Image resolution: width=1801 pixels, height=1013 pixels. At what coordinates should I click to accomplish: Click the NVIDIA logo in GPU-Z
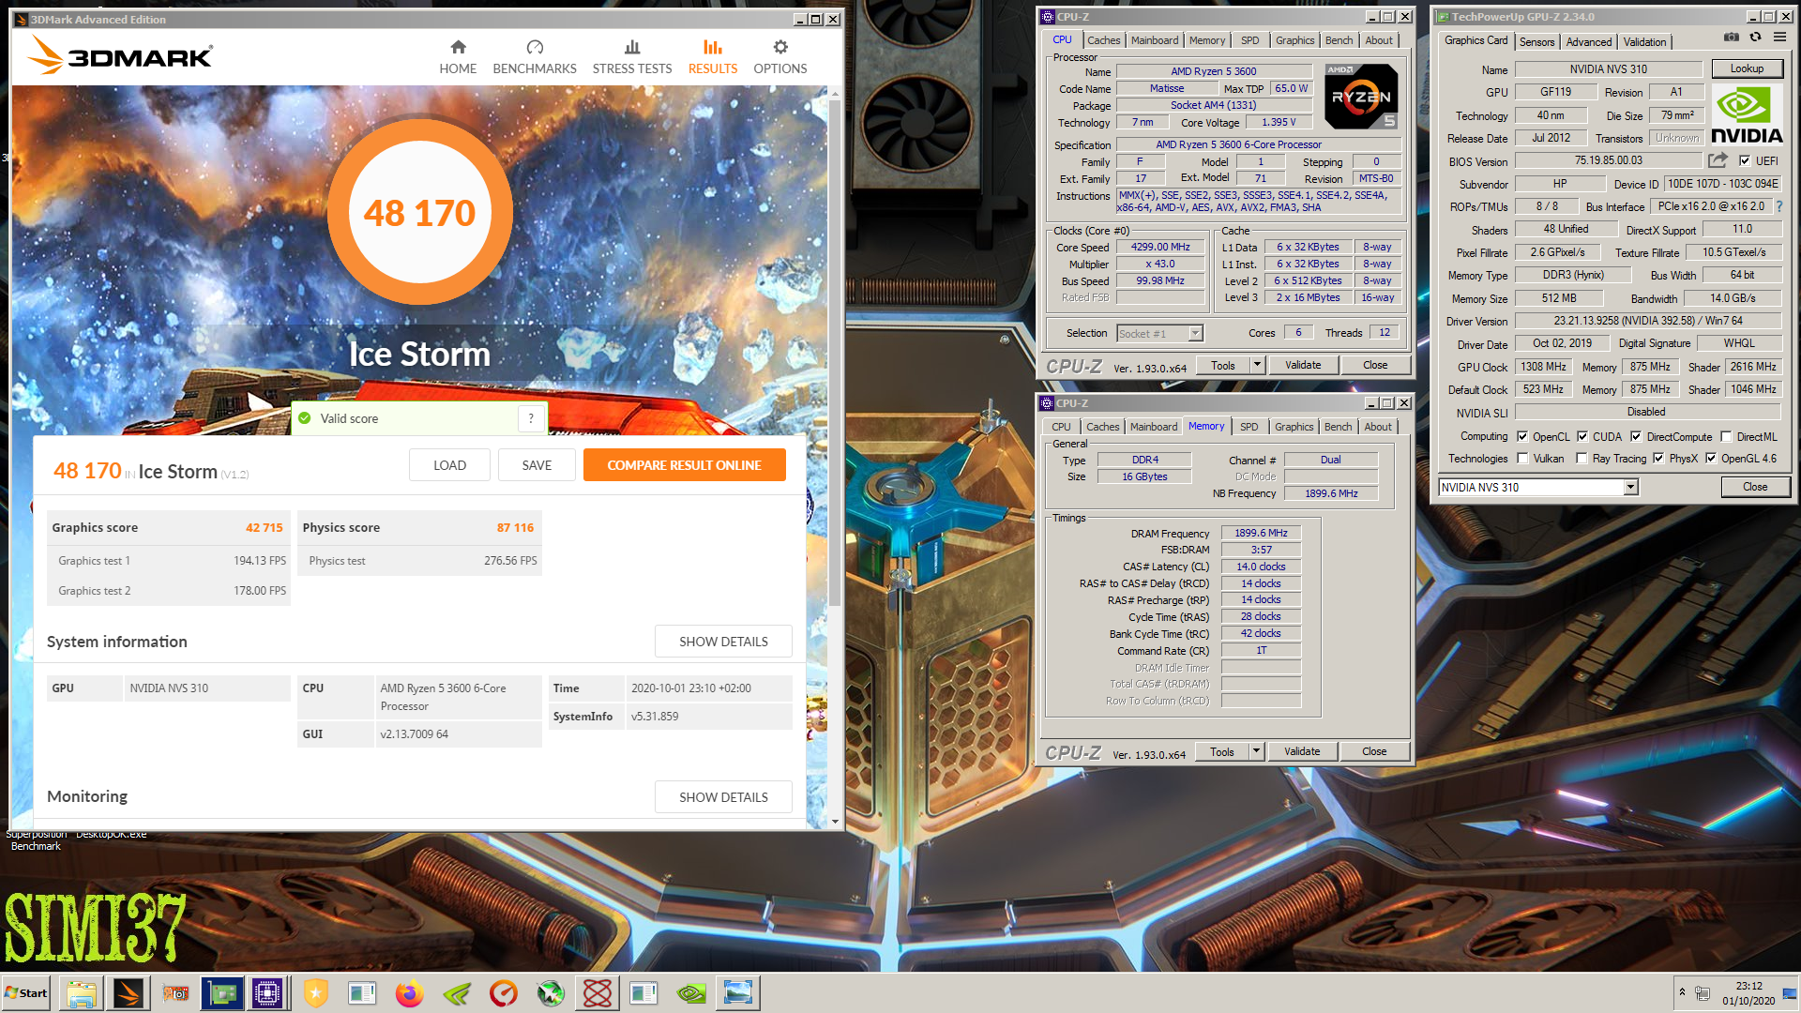[1747, 114]
